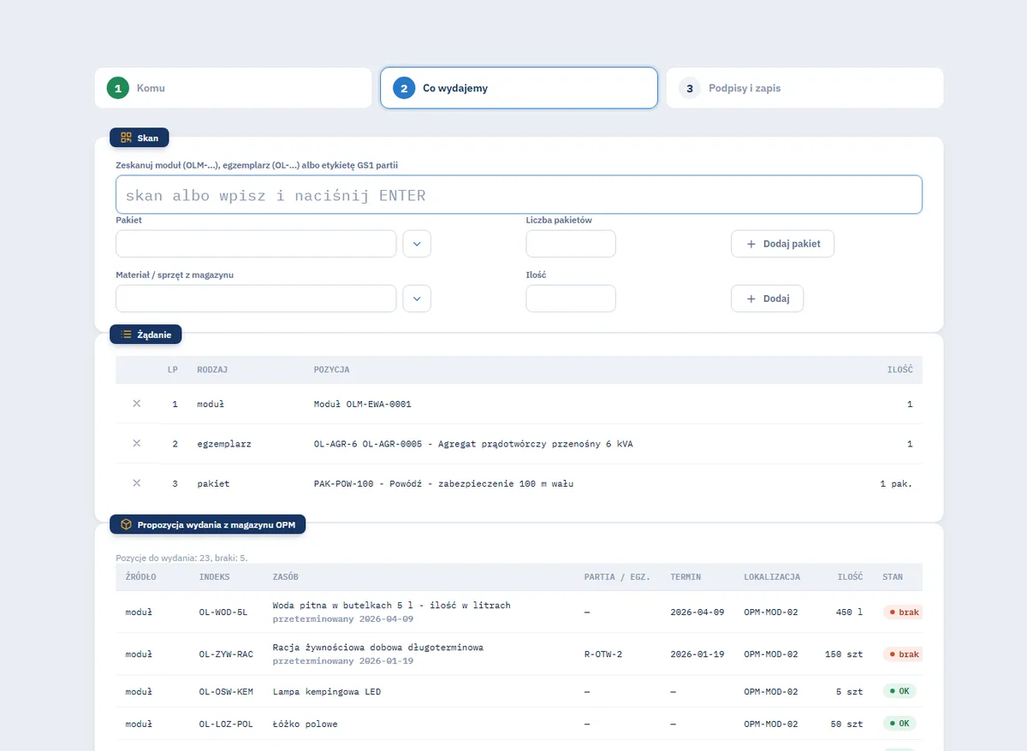Open the Materiał / sprzęt dropdown chevron
Viewport: 1027px width, 751px height.
point(417,299)
